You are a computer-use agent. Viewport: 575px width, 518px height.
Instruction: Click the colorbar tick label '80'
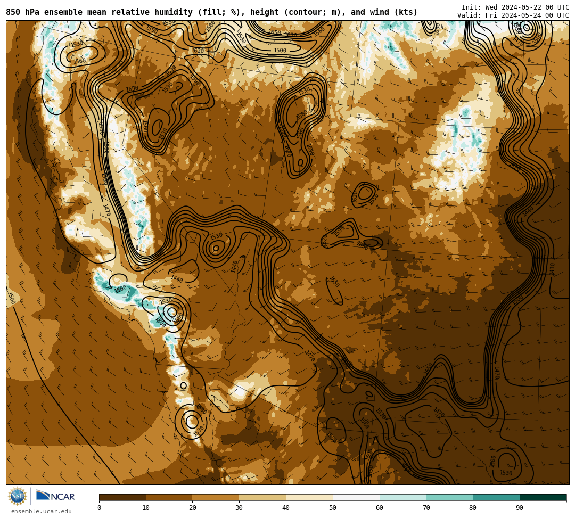click(473, 508)
